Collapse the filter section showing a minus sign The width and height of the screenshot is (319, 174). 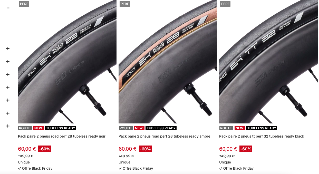[8, 8]
